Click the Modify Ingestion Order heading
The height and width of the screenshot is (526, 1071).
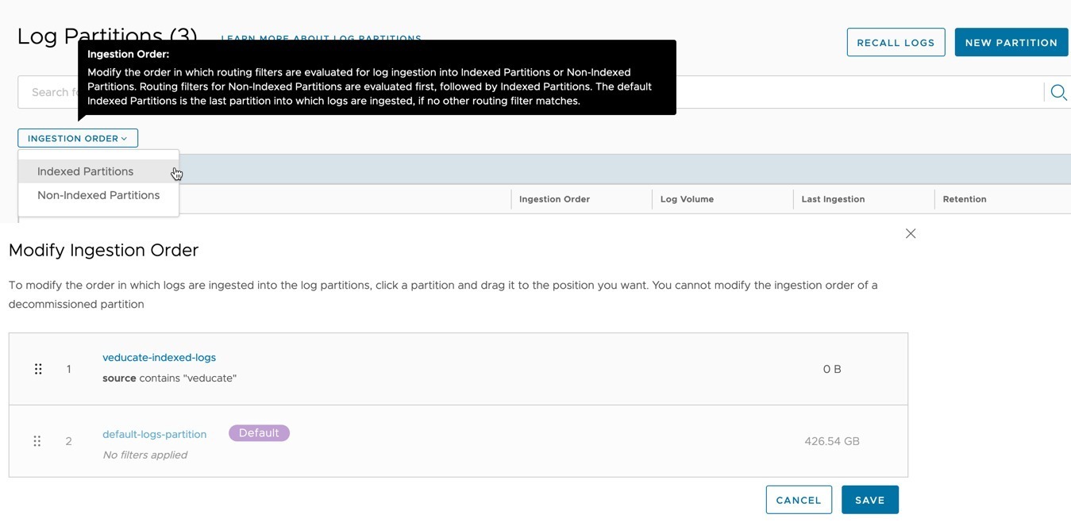(103, 250)
